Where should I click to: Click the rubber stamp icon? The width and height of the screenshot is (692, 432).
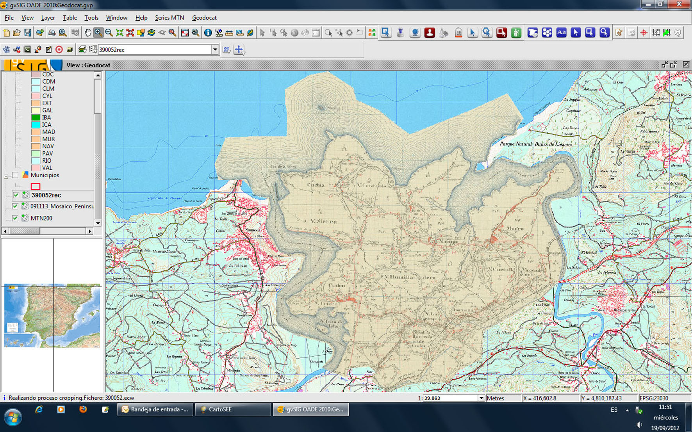click(x=400, y=33)
